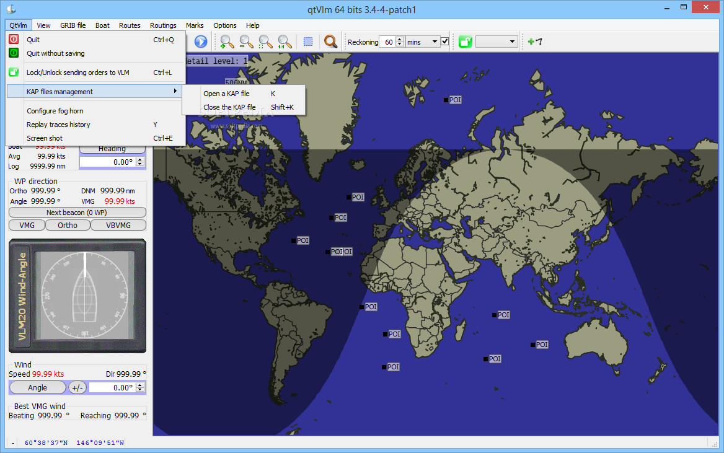Activate the dashed selection rectangle tool
This screenshot has height=453, width=724.
(x=308, y=42)
